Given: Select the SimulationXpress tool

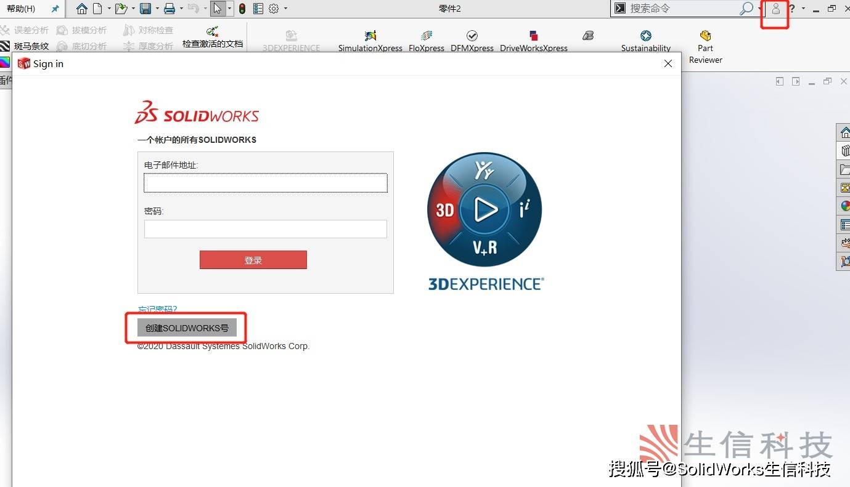Looking at the screenshot, I should (370, 37).
